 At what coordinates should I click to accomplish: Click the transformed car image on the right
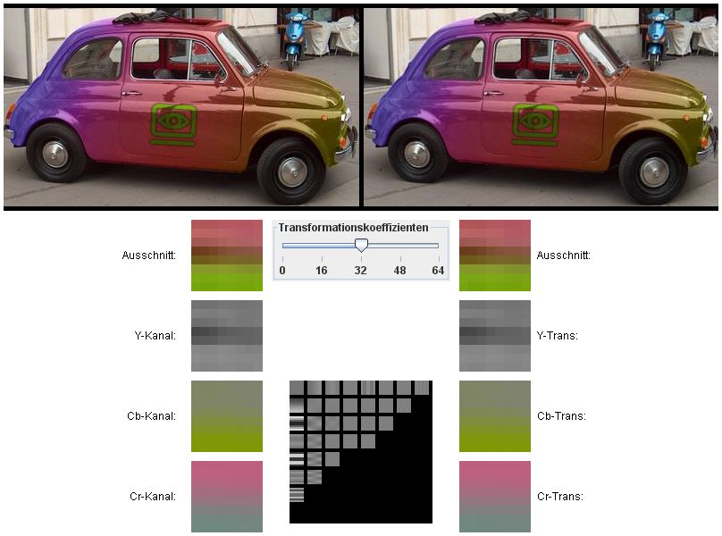coord(541,107)
